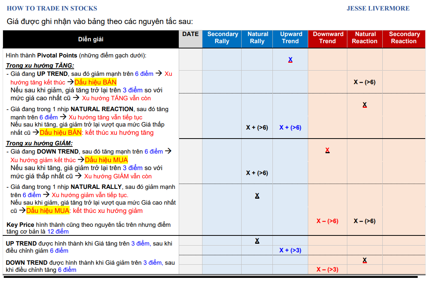Select the sentence "Giá được ghi nhận vào bảng theo các nguyên tắc sau:"
The height and width of the screenshot is (282, 432).
point(100,22)
